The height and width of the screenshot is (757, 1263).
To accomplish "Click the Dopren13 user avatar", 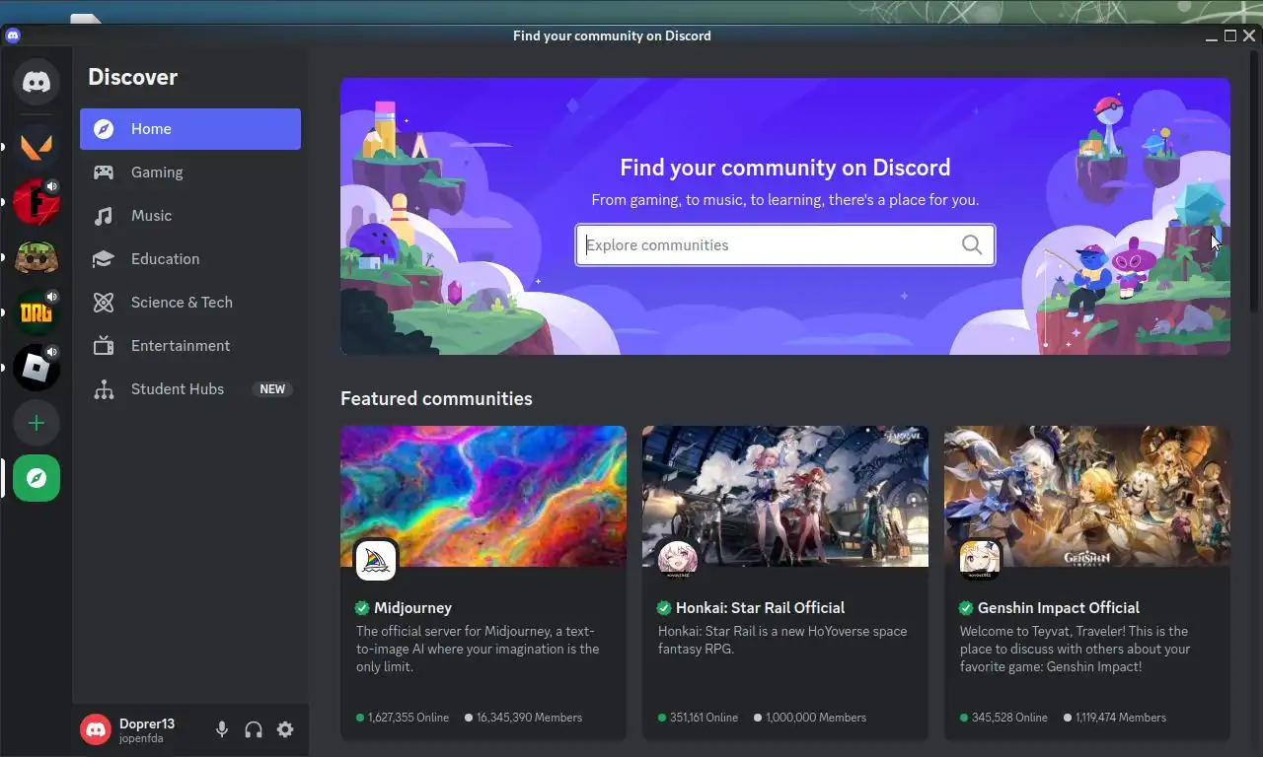I will [96, 729].
